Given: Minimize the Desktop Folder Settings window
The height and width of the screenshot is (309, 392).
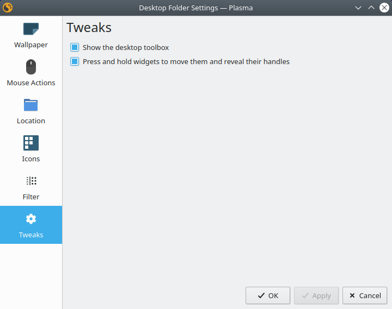Looking at the screenshot, I should pyautogui.click(x=358, y=8).
